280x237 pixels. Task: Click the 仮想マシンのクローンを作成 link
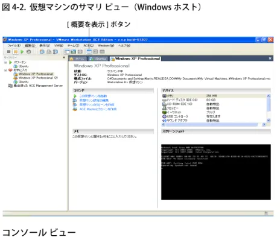click(97, 105)
